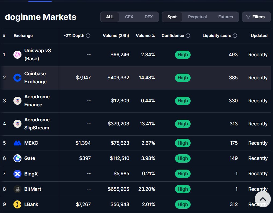
Task: Click the High badge in Coinbase row
Action: 183,78
